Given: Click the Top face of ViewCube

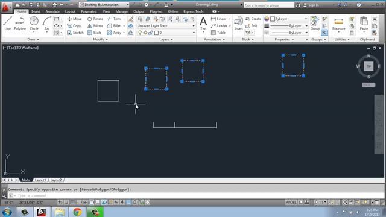Looking at the screenshot, I should pos(369,66).
